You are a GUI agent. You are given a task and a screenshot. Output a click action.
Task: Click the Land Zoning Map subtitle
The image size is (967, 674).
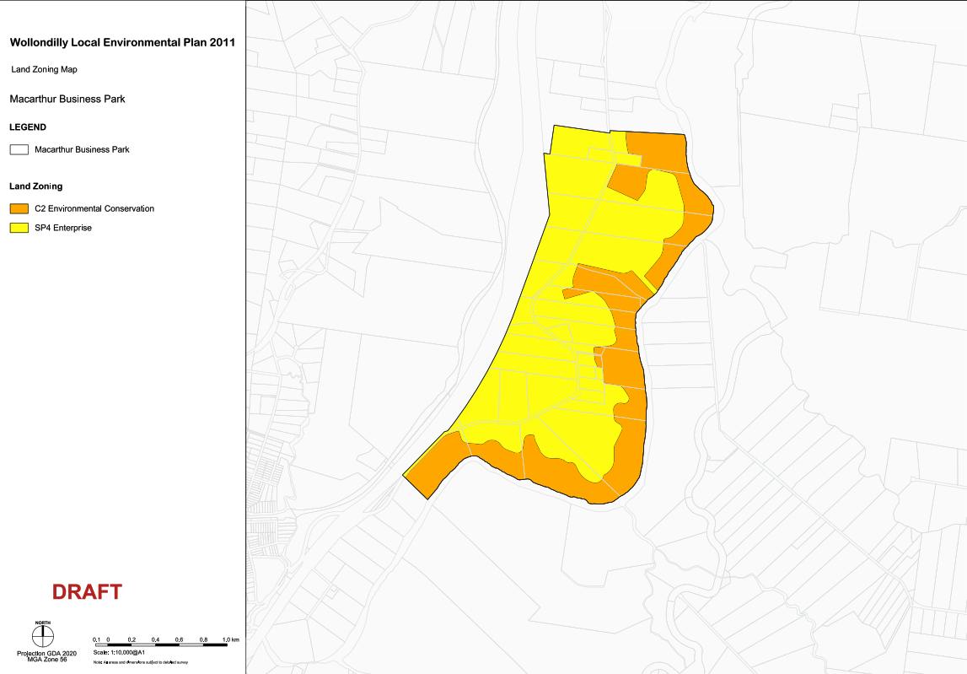pos(45,69)
